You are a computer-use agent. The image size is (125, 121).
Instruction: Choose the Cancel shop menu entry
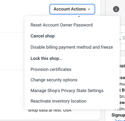(x=43, y=36)
